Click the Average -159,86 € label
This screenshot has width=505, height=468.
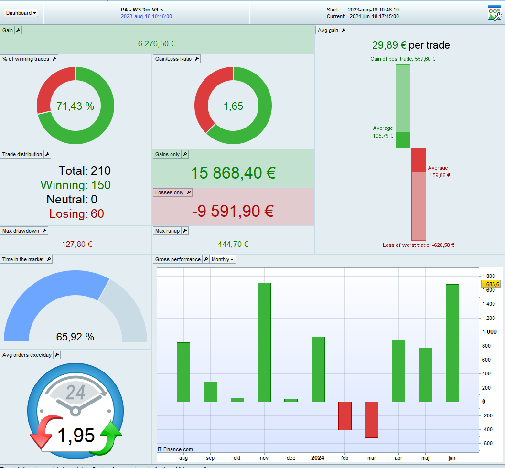439,171
